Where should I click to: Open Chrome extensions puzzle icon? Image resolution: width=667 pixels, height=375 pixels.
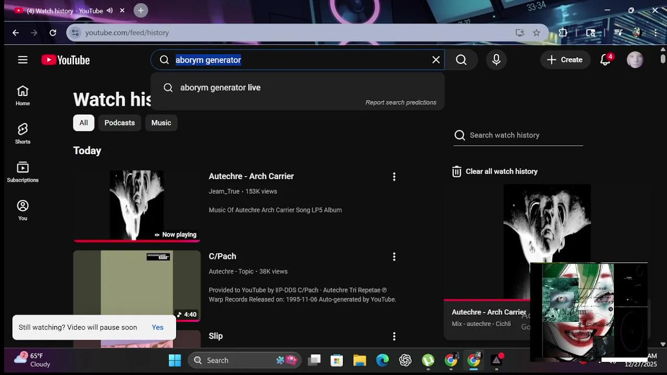pos(563,32)
